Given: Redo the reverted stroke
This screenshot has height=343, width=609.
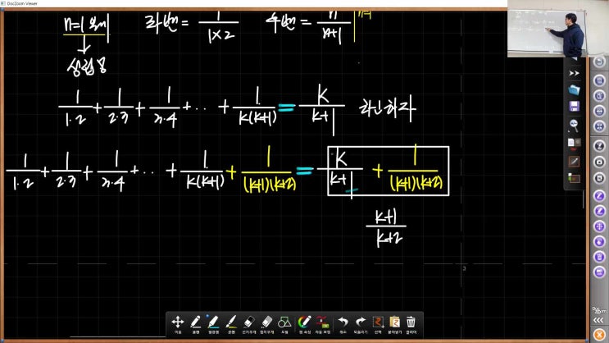Looking at the screenshot, I should [x=361, y=322].
